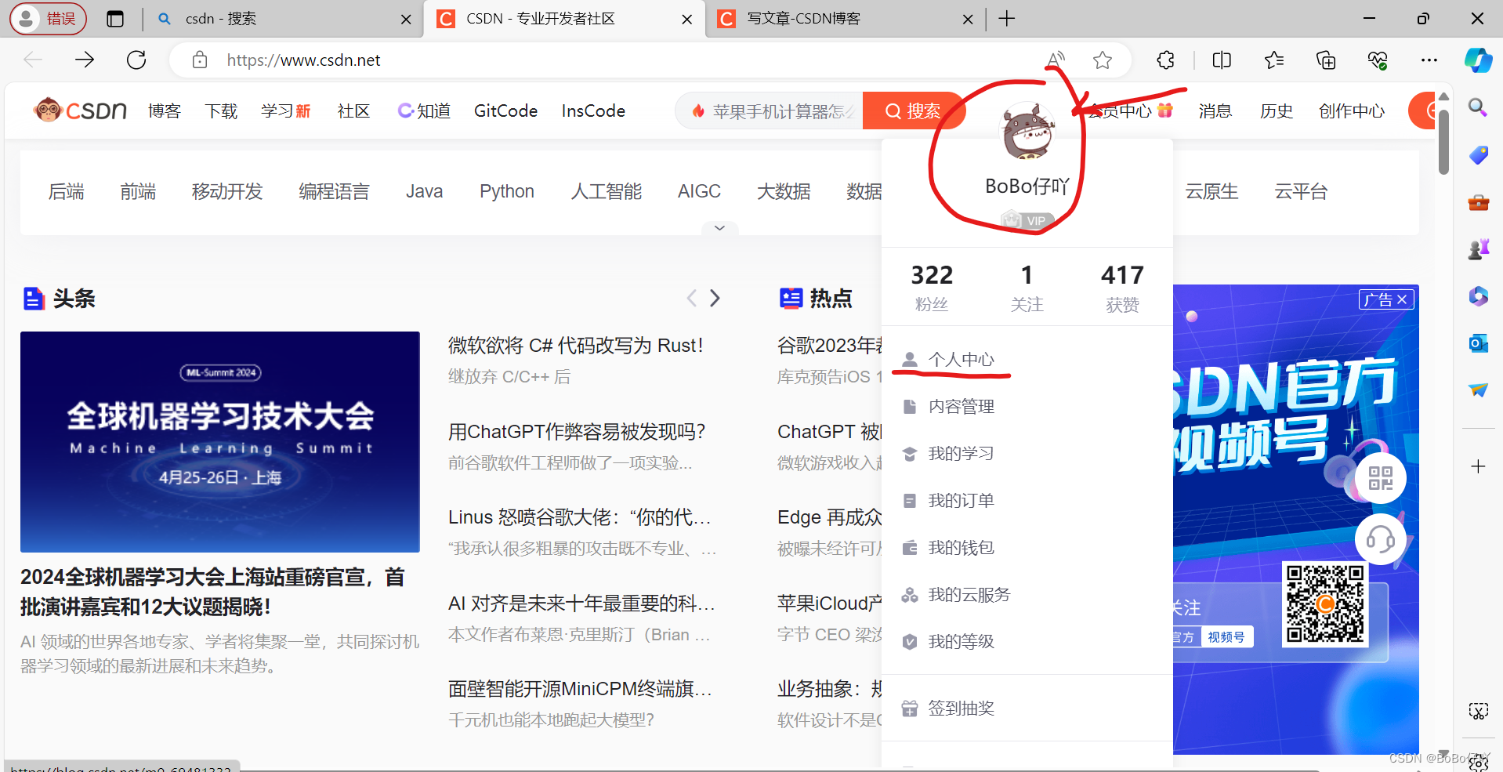Open the site information lock icon

pyautogui.click(x=200, y=60)
